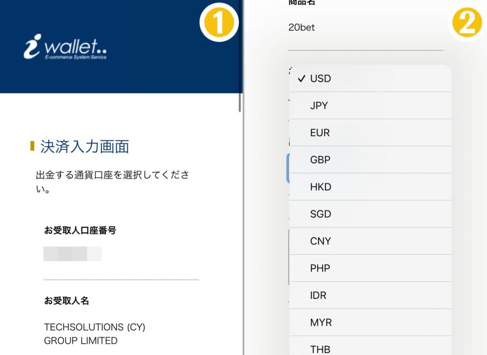
Task: Select USD in the currency list
Action: click(x=370, y=78)
